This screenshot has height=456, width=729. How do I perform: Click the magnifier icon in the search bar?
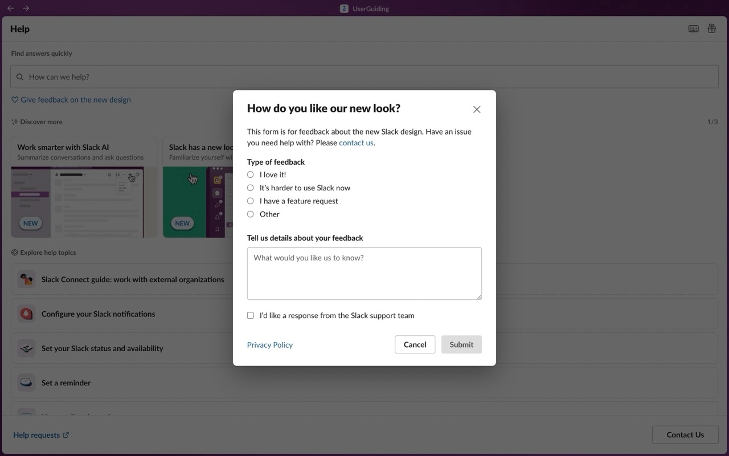(x=19, y=76)
